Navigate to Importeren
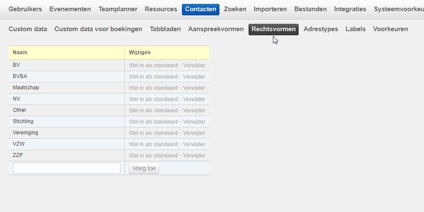The height and width of the screenshot is (212, 424). pyautogui.click(x=270, y=9)
